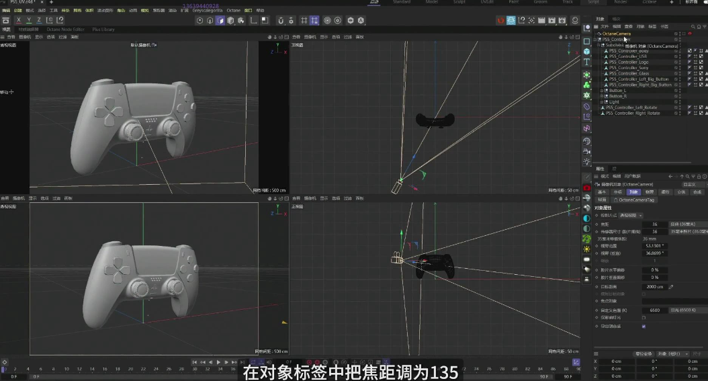Click the solo concentric circles icon
Screen dimensions: 708x381
click(327, 20)
